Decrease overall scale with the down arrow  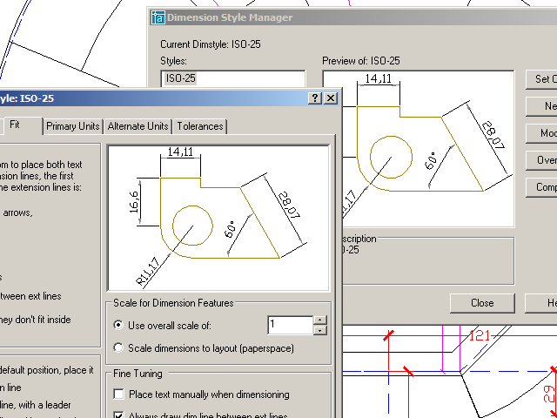click(320, 331)
